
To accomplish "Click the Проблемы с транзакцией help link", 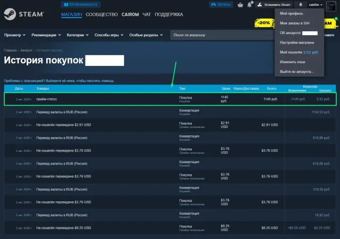I will coord(59,81).
